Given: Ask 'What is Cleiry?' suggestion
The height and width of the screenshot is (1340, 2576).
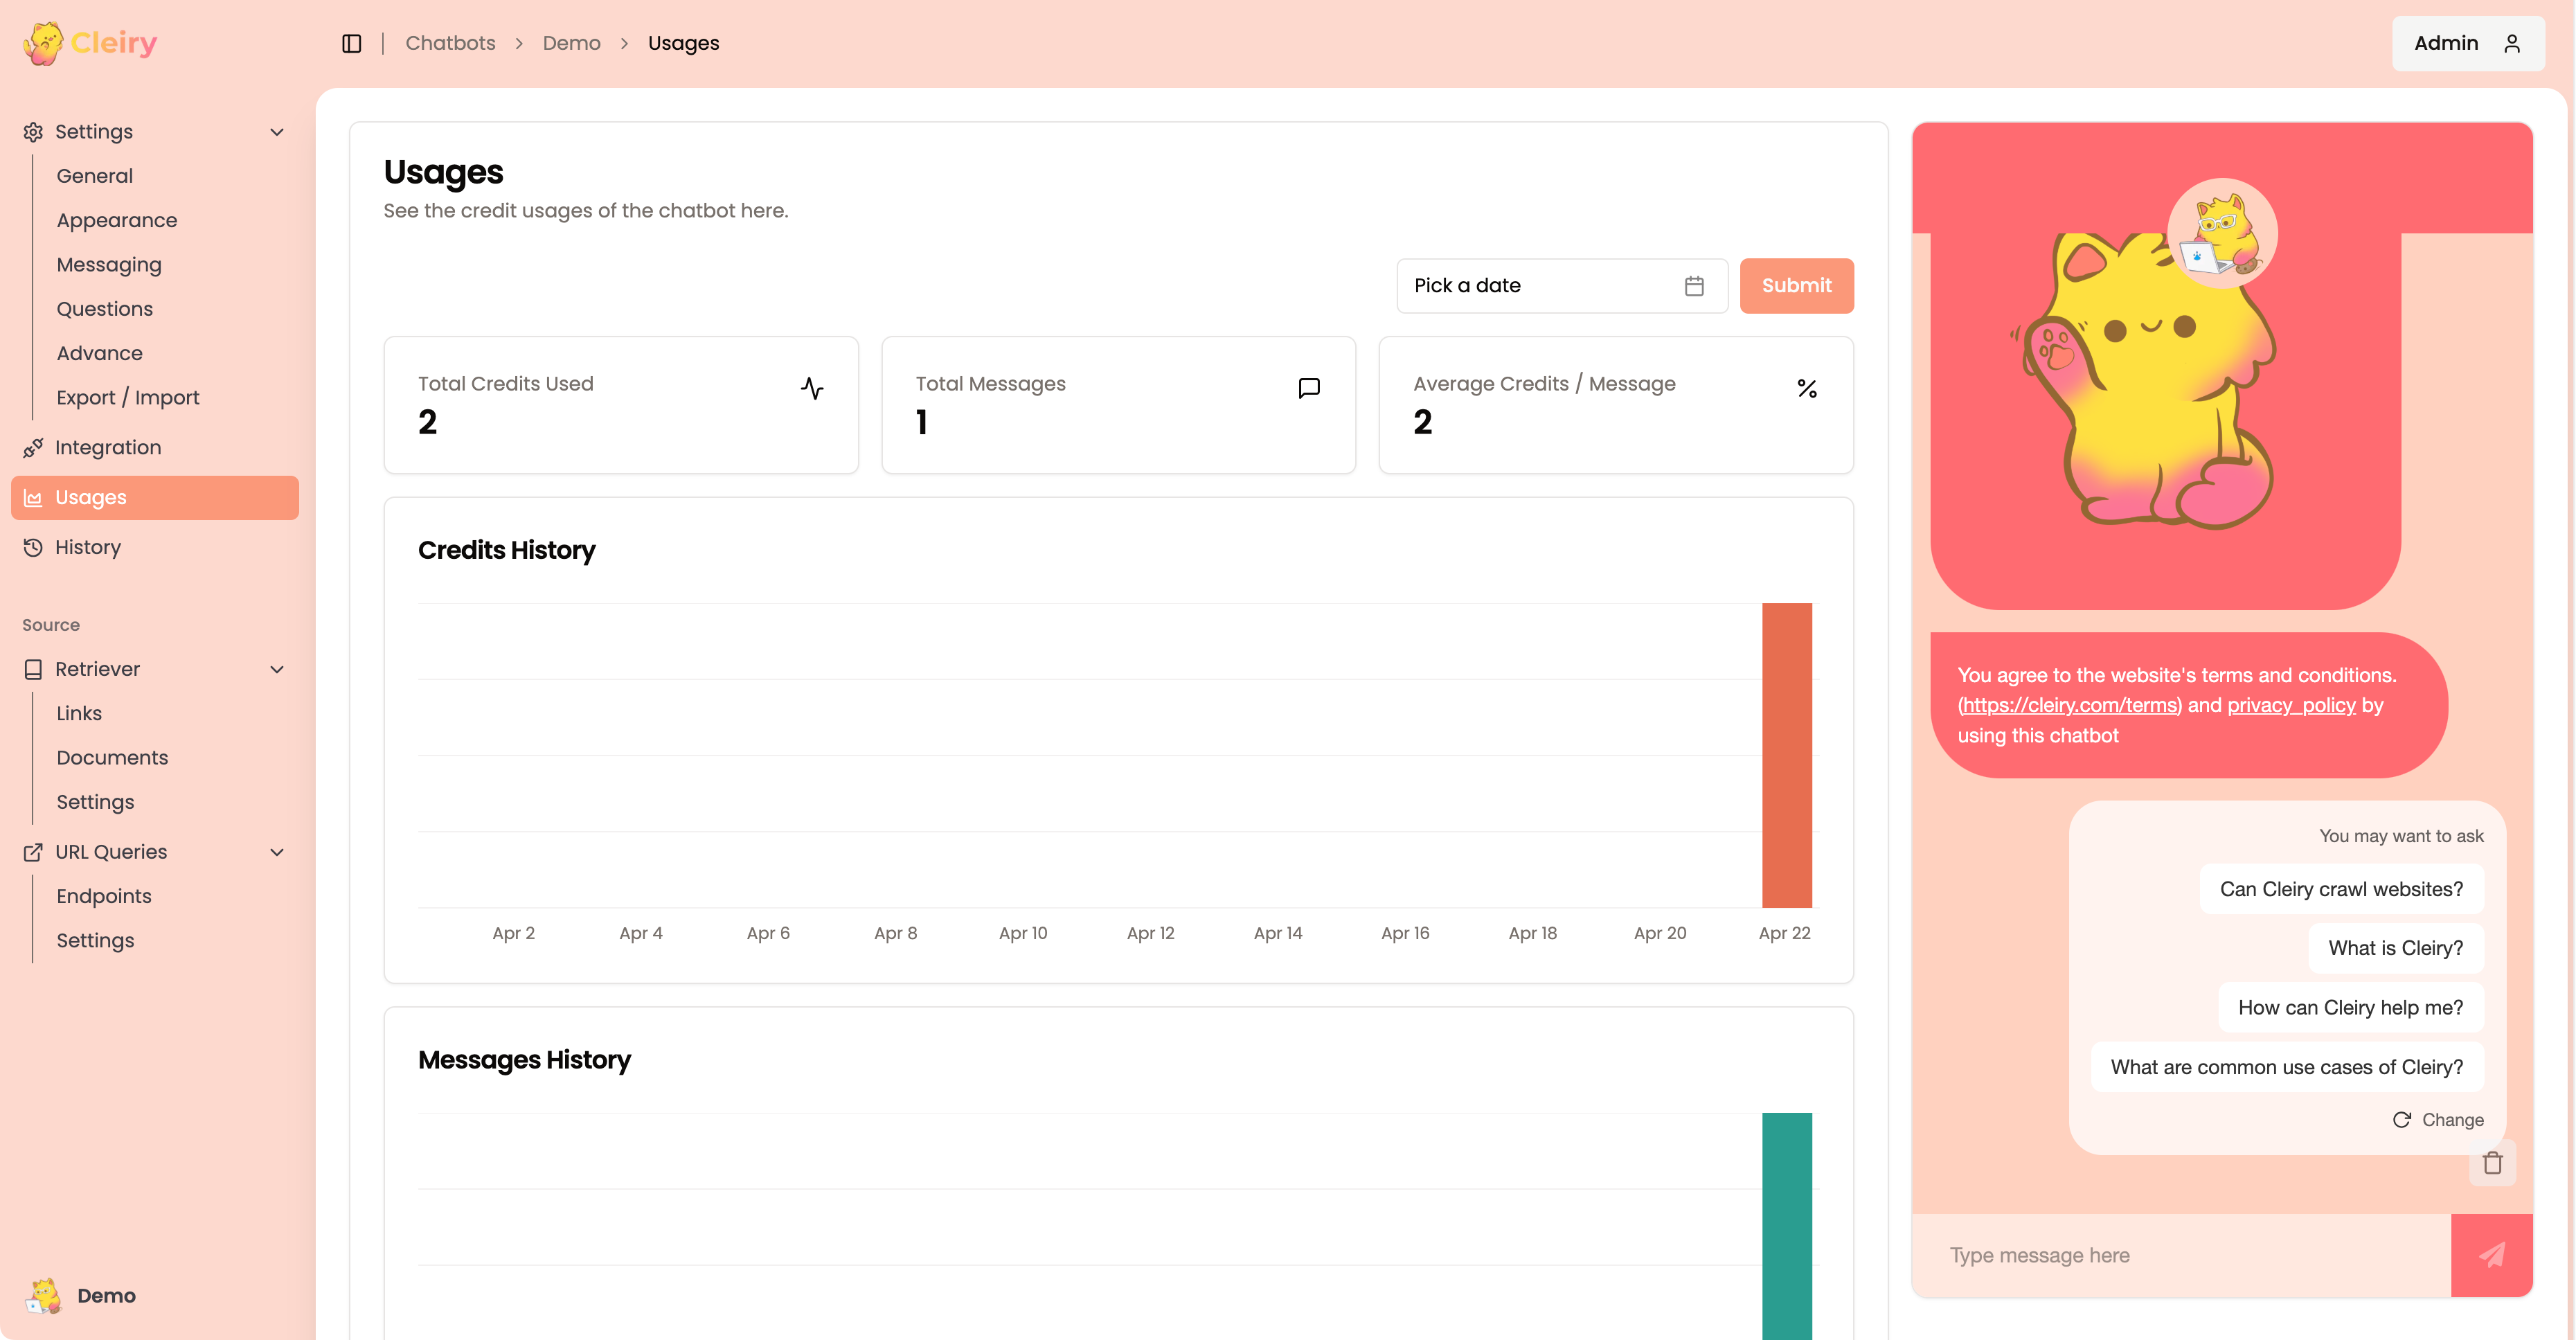Looking at the screenshot, I should tap(2395, 948).
